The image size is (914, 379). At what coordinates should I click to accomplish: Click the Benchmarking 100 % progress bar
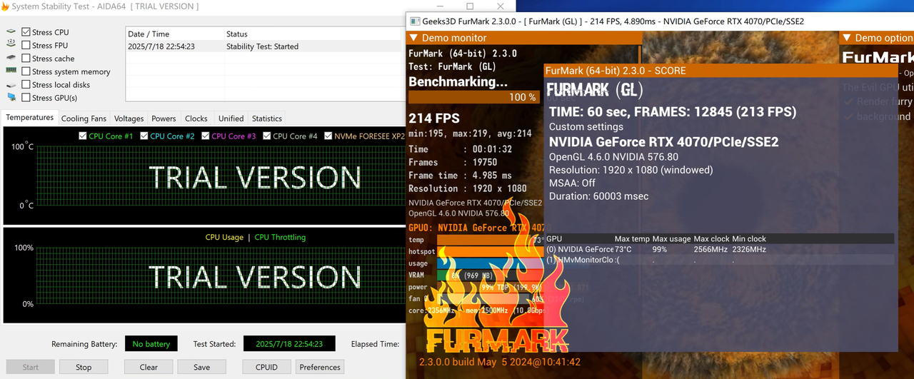[x=473, y=97]
